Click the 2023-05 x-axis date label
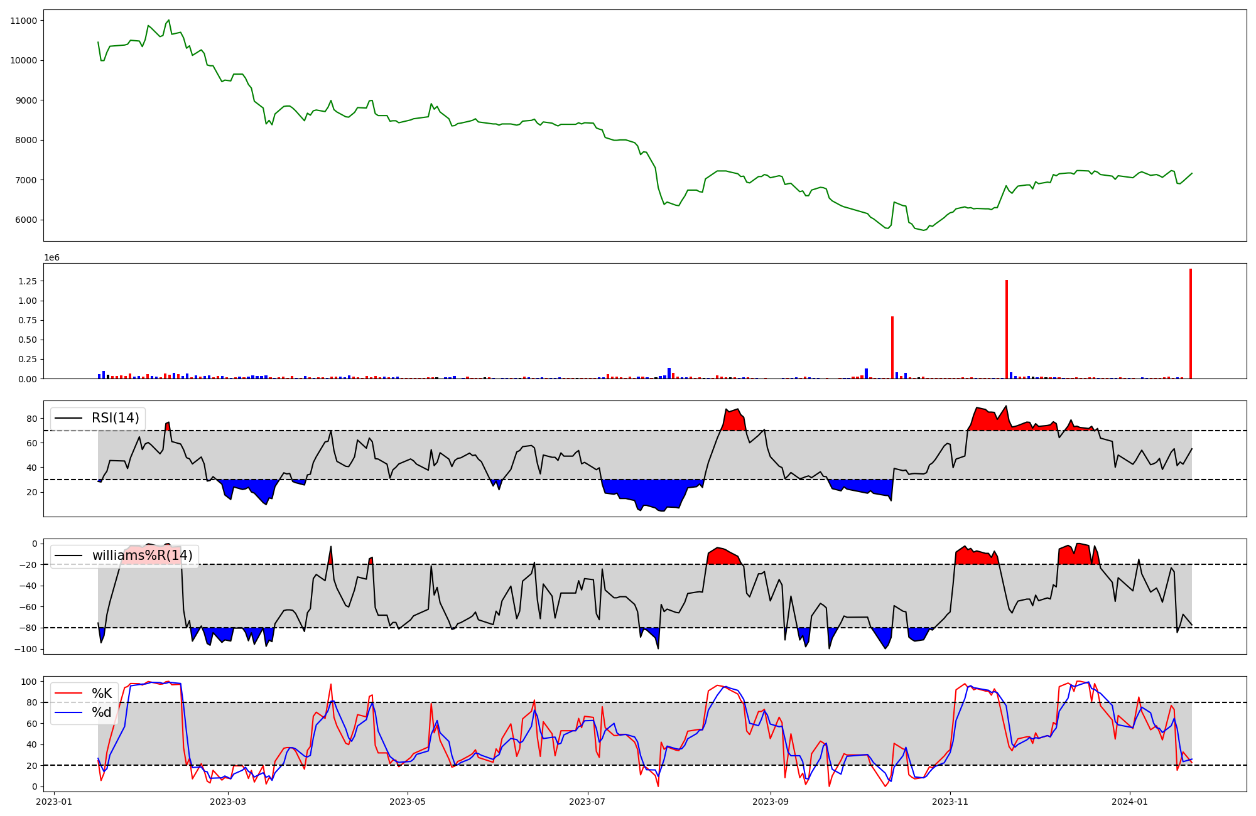Viewport: 1256px width, 816px height. [x=408, y=802]
